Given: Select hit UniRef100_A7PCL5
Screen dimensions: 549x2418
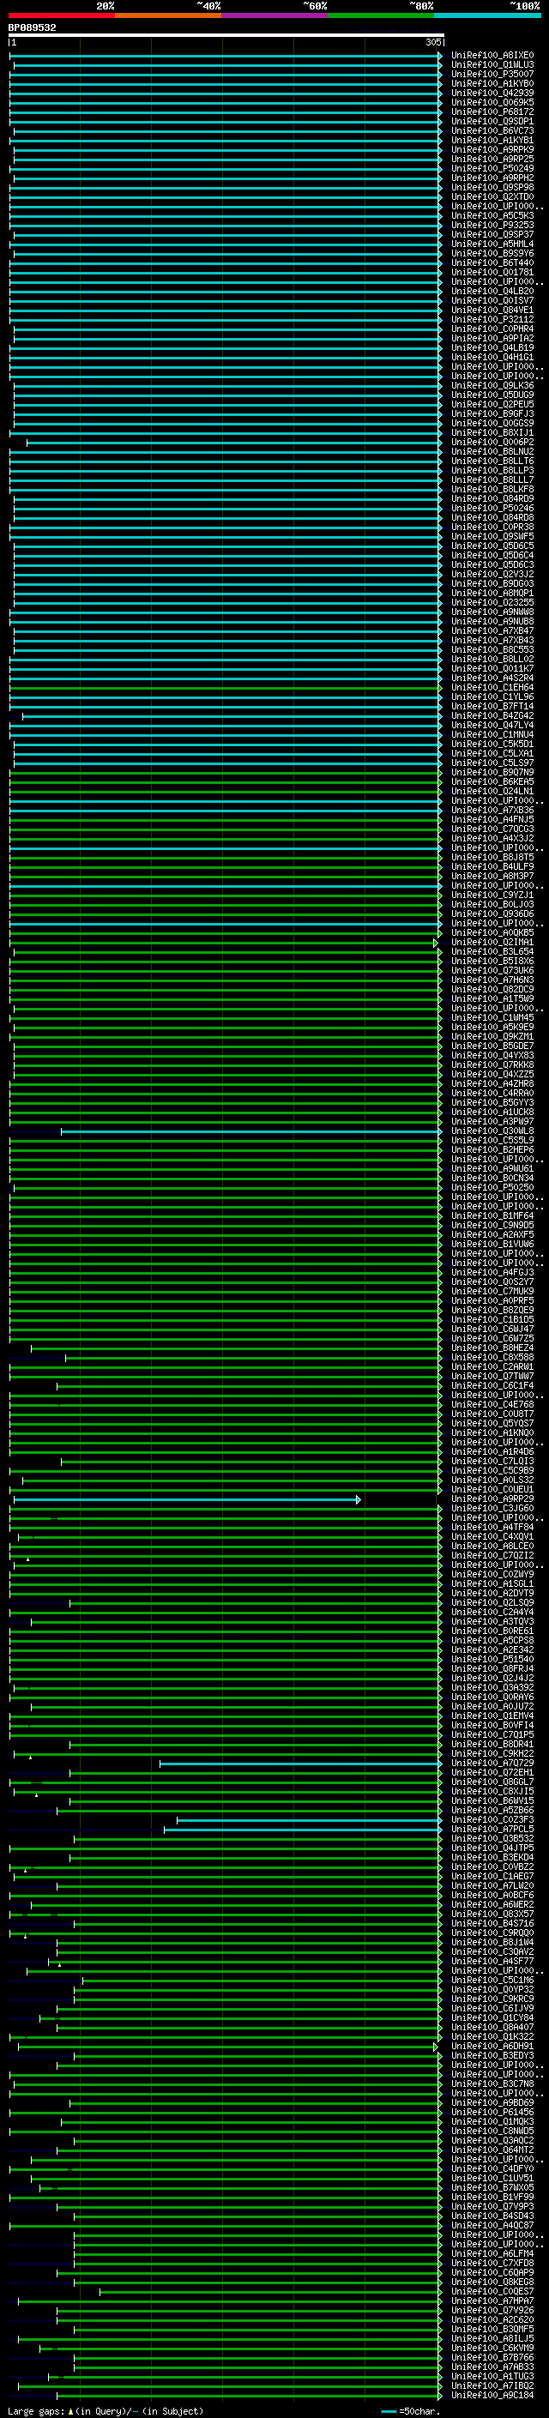Looking at the screenshot, I should tap(492, 1830).
